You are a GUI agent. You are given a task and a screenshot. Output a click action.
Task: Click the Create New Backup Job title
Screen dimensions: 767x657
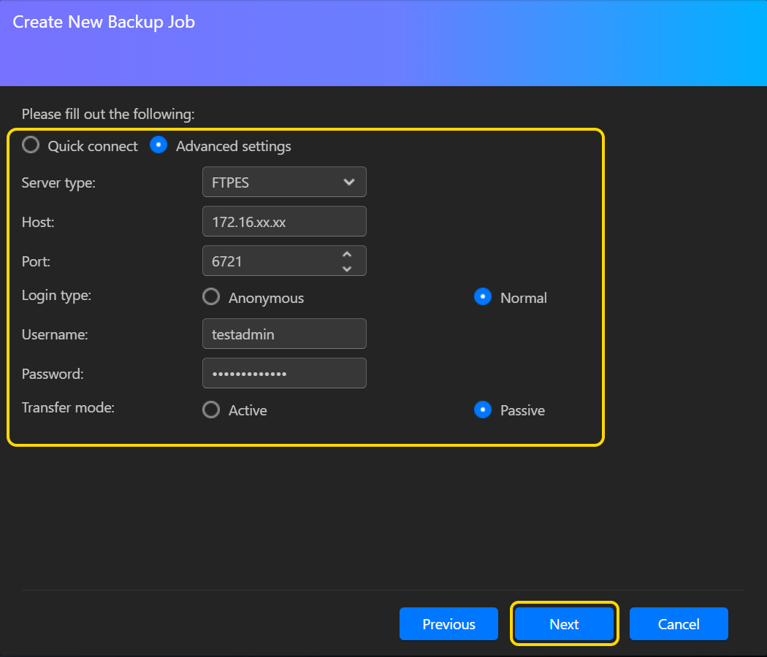[104, 22]
